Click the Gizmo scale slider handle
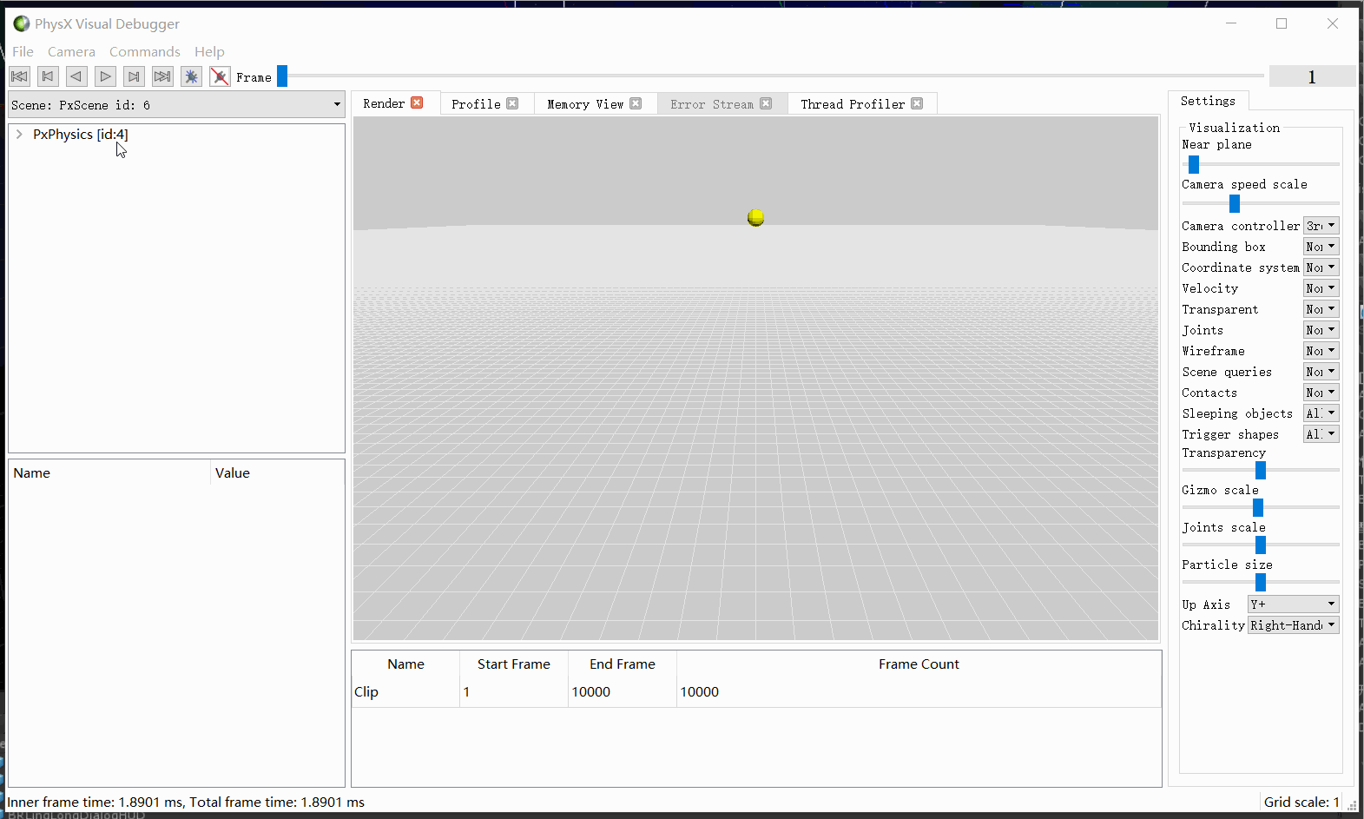The height and width of the screenshot is (819, 1364). (x=1258, y=507)
